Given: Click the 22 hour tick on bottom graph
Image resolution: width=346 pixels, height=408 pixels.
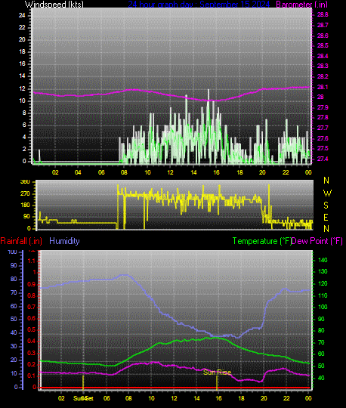Looking at the screenshot, I should point(286,398).
